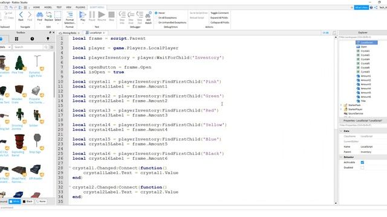Click the Select tool in Edit group
Screen dimensions: 387x217
pyautogui.click(x=58, y=16)
